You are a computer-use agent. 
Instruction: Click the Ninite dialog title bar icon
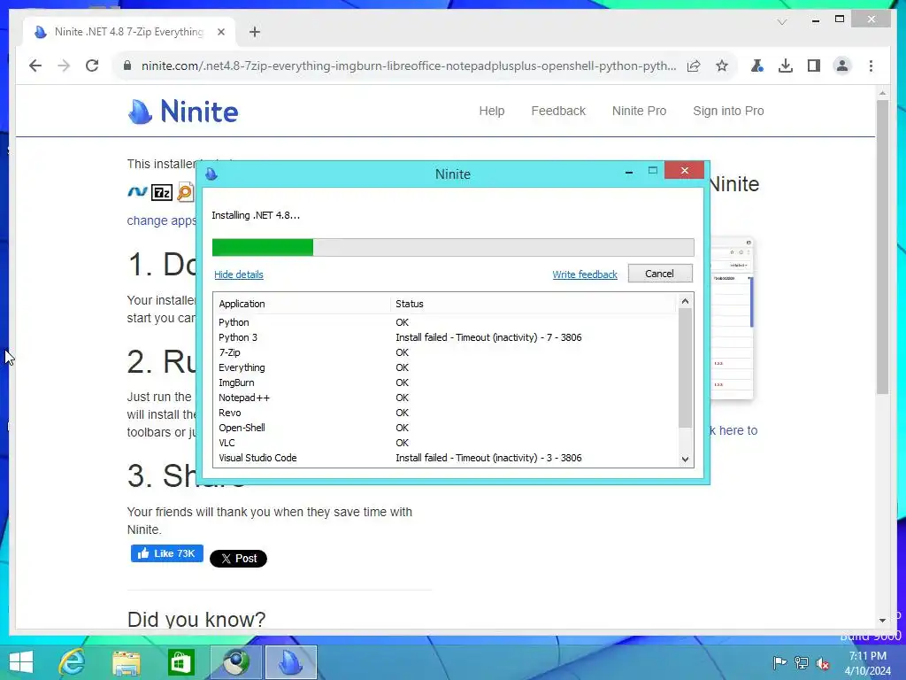point(211,174)
